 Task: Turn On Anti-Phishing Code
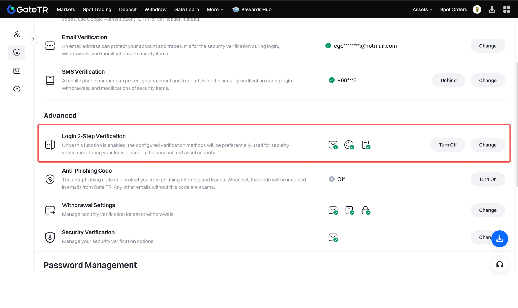click(x=487, y=179)
